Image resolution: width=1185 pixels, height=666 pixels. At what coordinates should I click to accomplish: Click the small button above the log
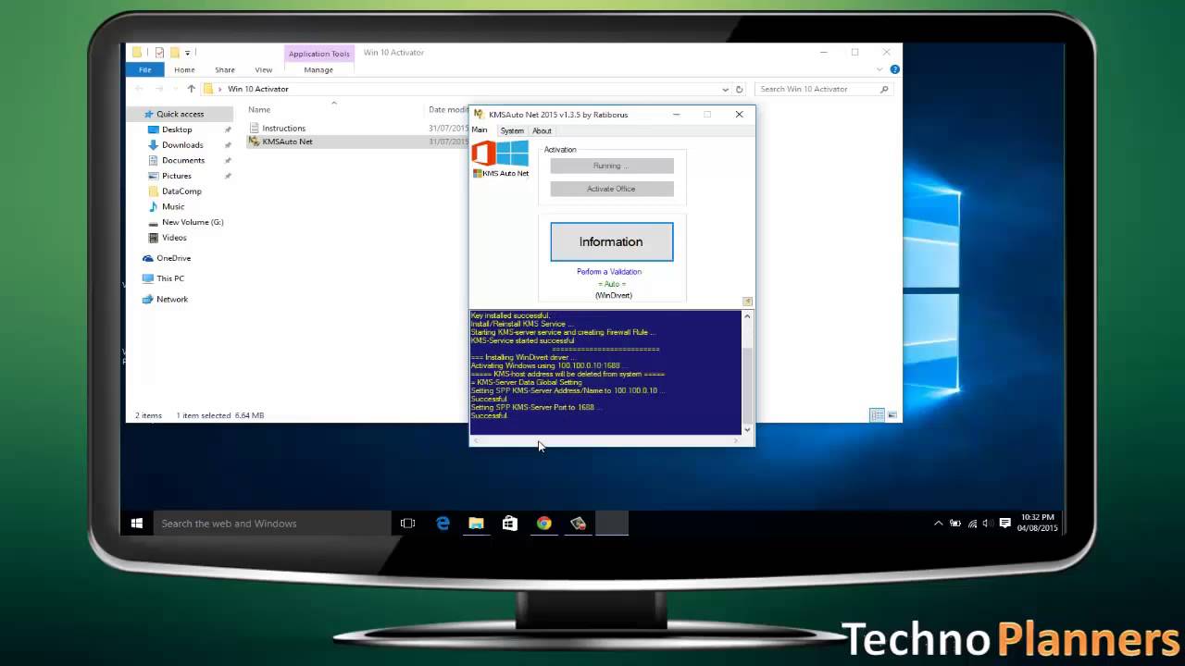coord(747,302)
